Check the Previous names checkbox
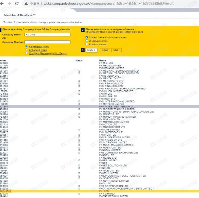Screen dimensions: 199x198 87,44
